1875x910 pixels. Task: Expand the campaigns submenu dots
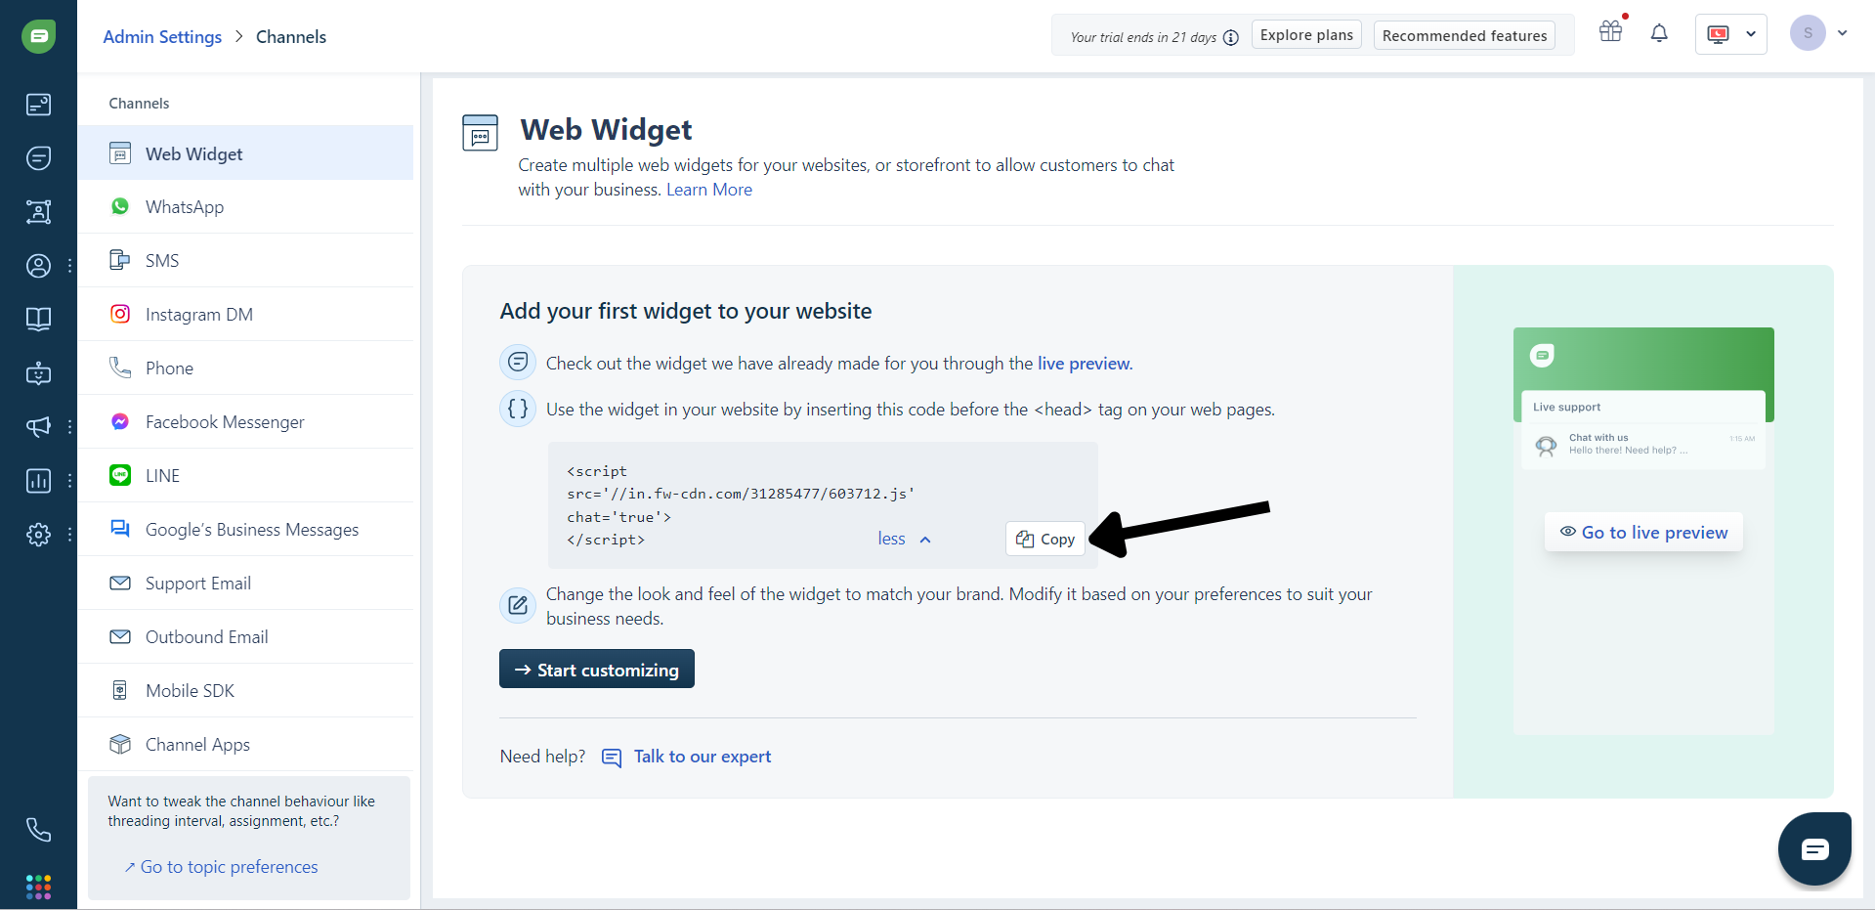pyautogui.click(x=69, y=427)
